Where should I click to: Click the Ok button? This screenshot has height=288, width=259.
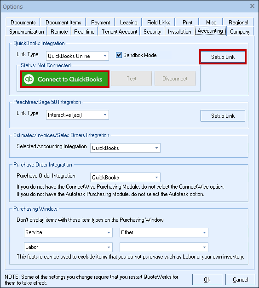click(207, 280)
